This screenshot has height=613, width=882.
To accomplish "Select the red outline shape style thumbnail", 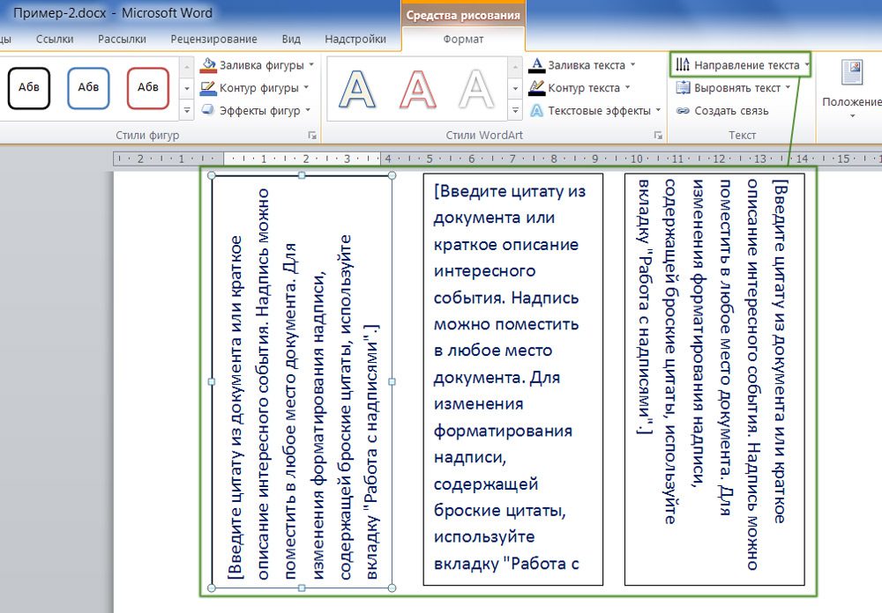I will [x=148, y=88].
